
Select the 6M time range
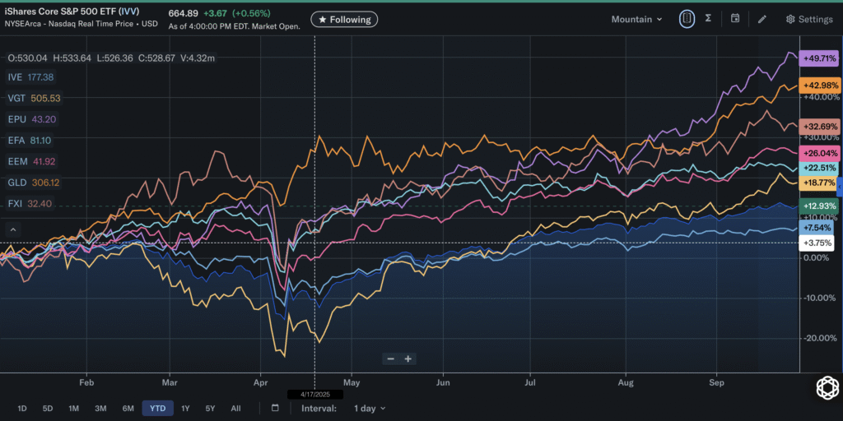click(128, 408)
